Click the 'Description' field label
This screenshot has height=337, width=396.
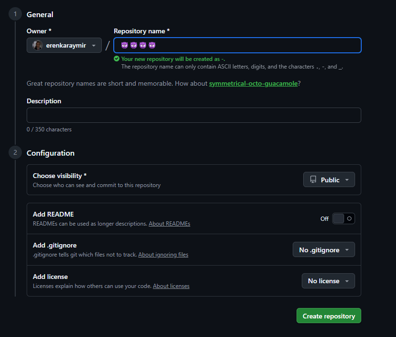tap(44, 101)
